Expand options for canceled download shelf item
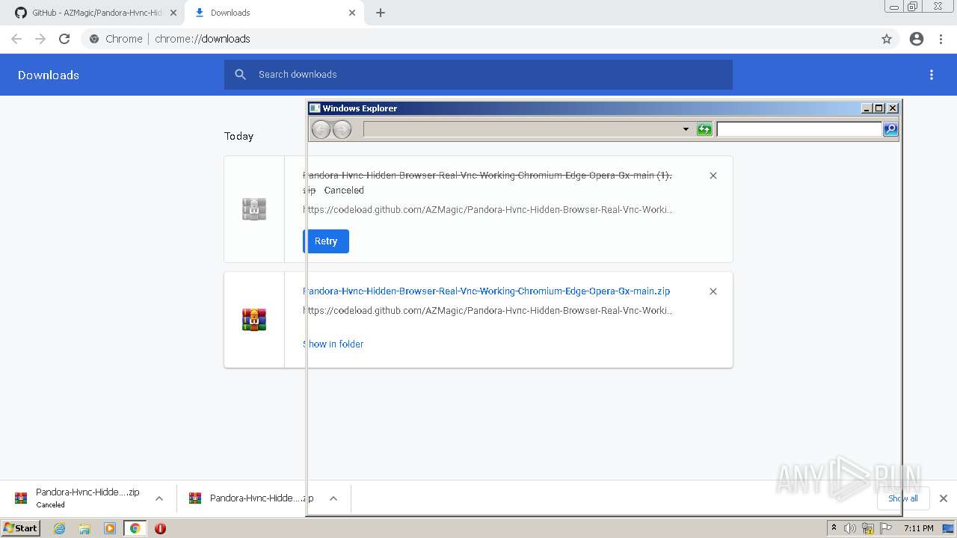 pos(159,498)
